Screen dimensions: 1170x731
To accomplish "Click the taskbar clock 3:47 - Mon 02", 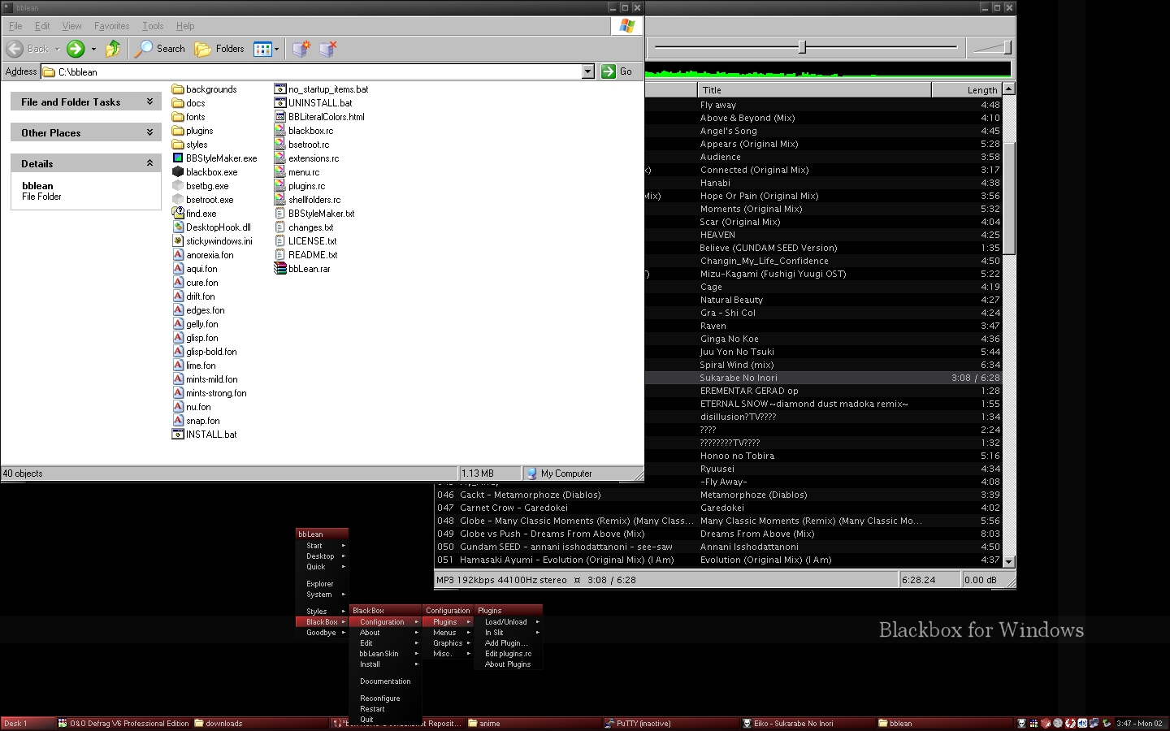I will 1139,723.
